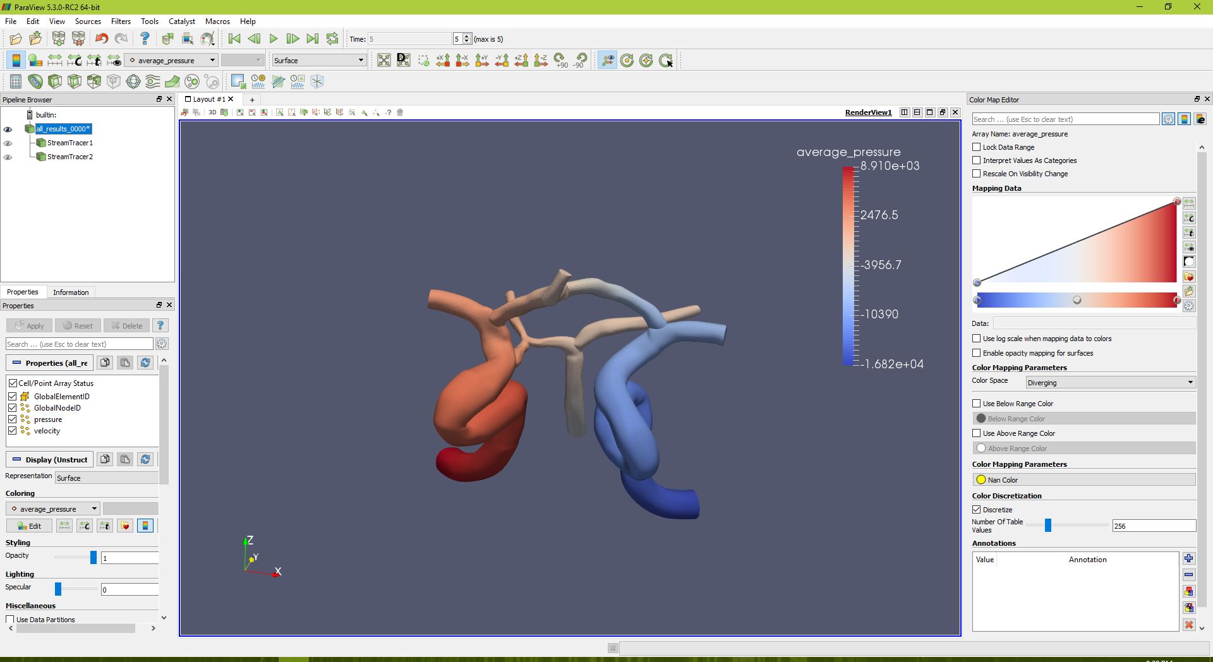Collapse the Properties (all_re section
1213x662 pixels.
click(50, 363)
